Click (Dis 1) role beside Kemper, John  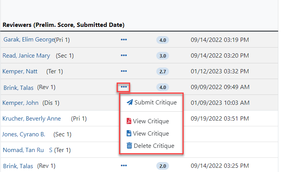pyautogui.click(x=51, y=103)
